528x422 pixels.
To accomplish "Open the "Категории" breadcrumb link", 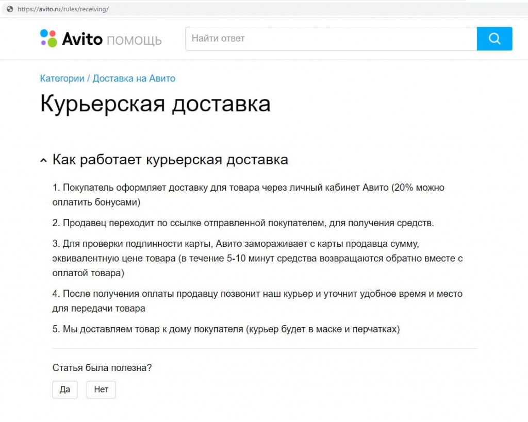I will coord(61,78).
